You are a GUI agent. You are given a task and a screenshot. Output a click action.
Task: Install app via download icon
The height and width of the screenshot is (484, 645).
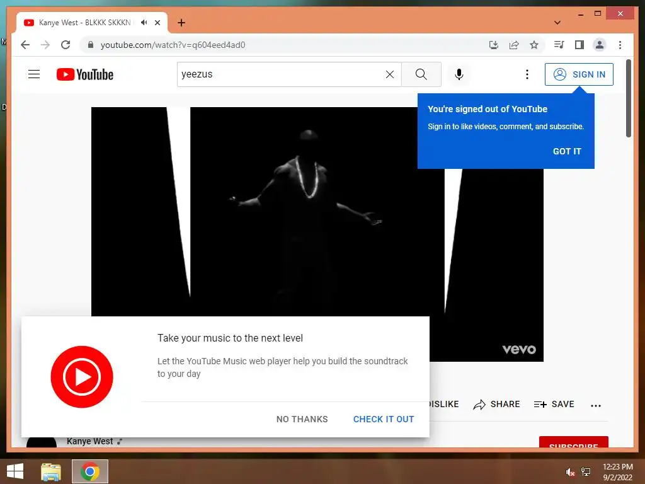(494, 45)
